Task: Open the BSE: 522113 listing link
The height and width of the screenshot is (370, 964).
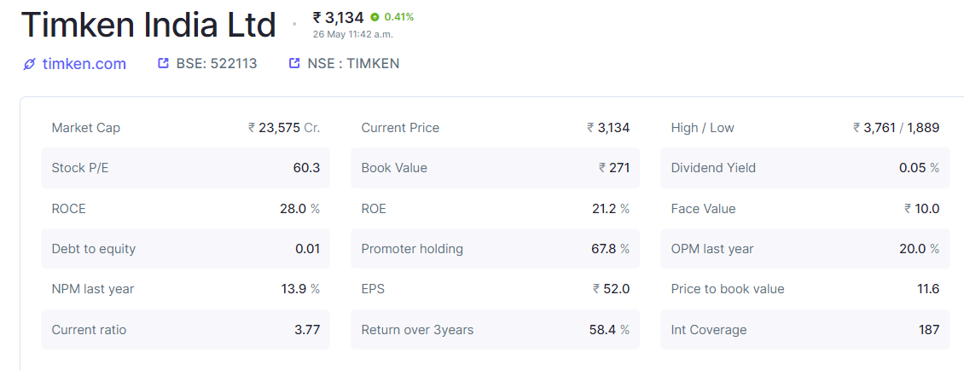Action: 217,64
